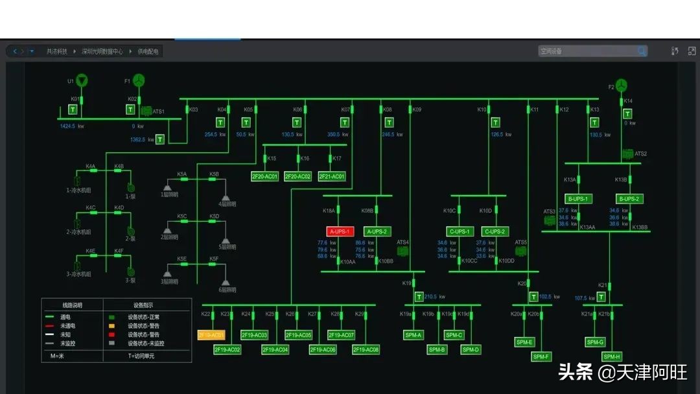Toggle the K18A breaker above A-UPS-1
700x394 pixels.
340,211
